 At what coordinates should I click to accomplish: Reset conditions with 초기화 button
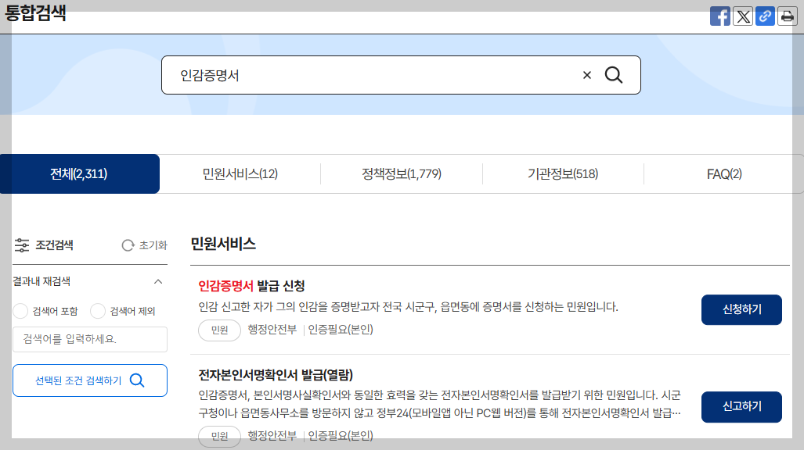[x=145, y=245]
